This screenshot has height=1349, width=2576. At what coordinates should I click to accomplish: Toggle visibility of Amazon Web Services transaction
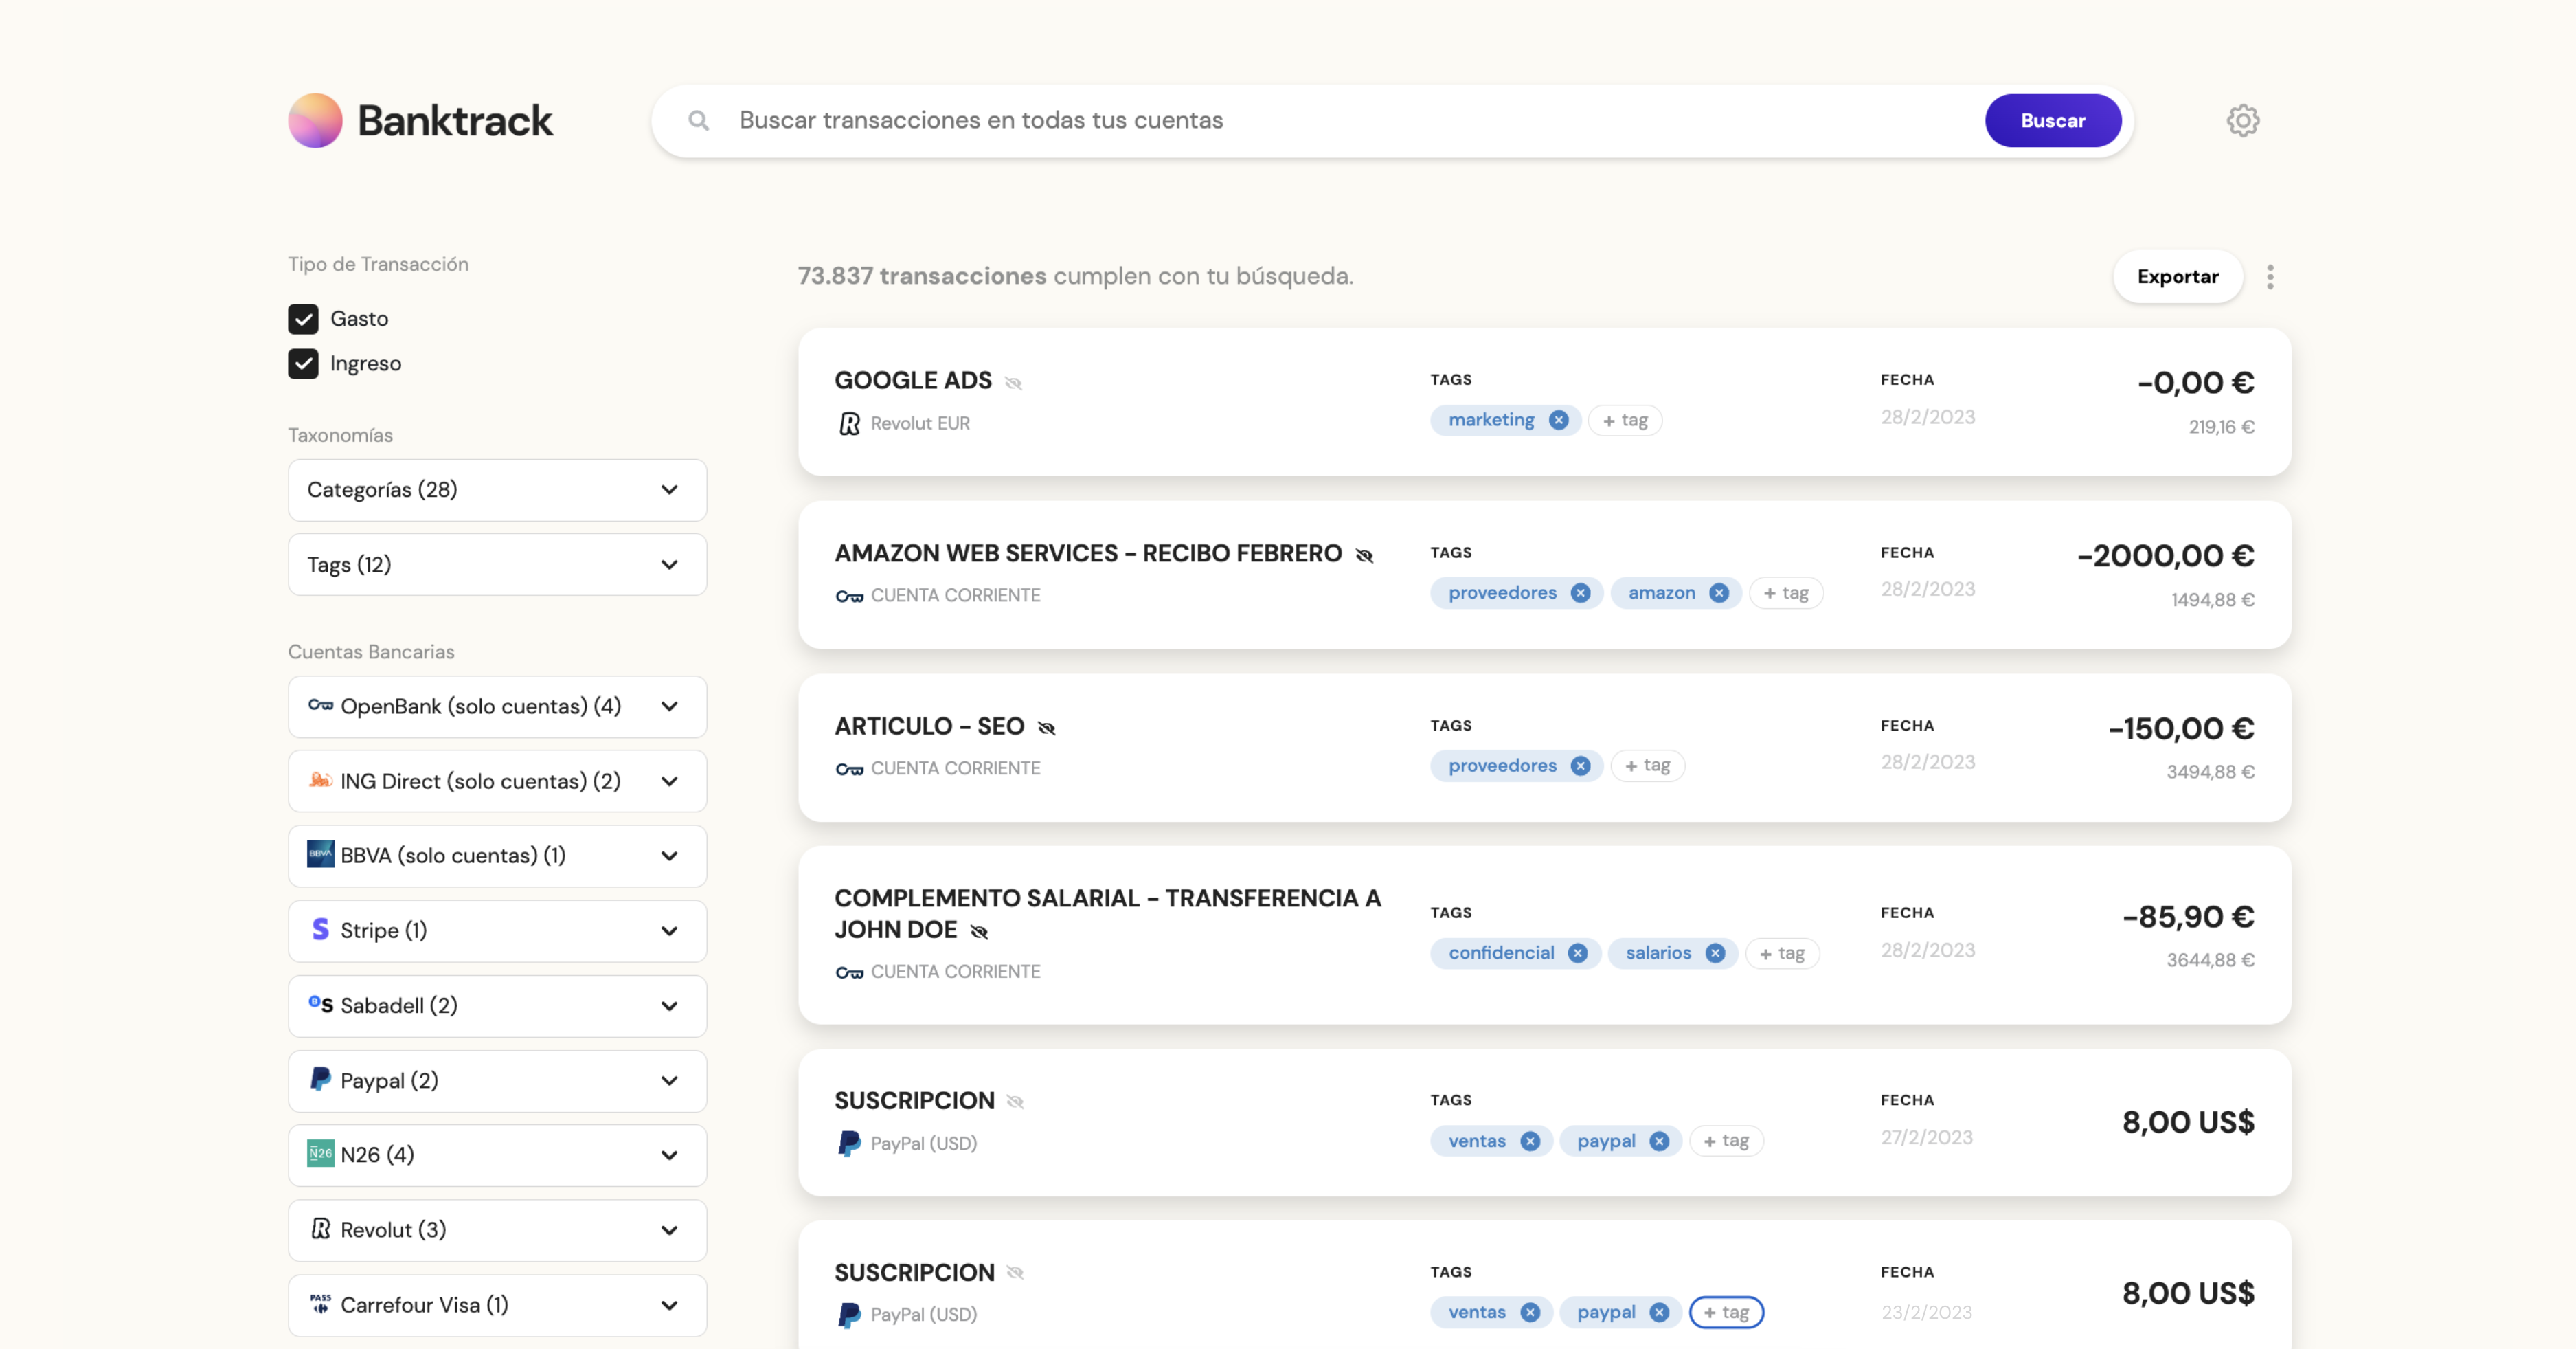1364,555
